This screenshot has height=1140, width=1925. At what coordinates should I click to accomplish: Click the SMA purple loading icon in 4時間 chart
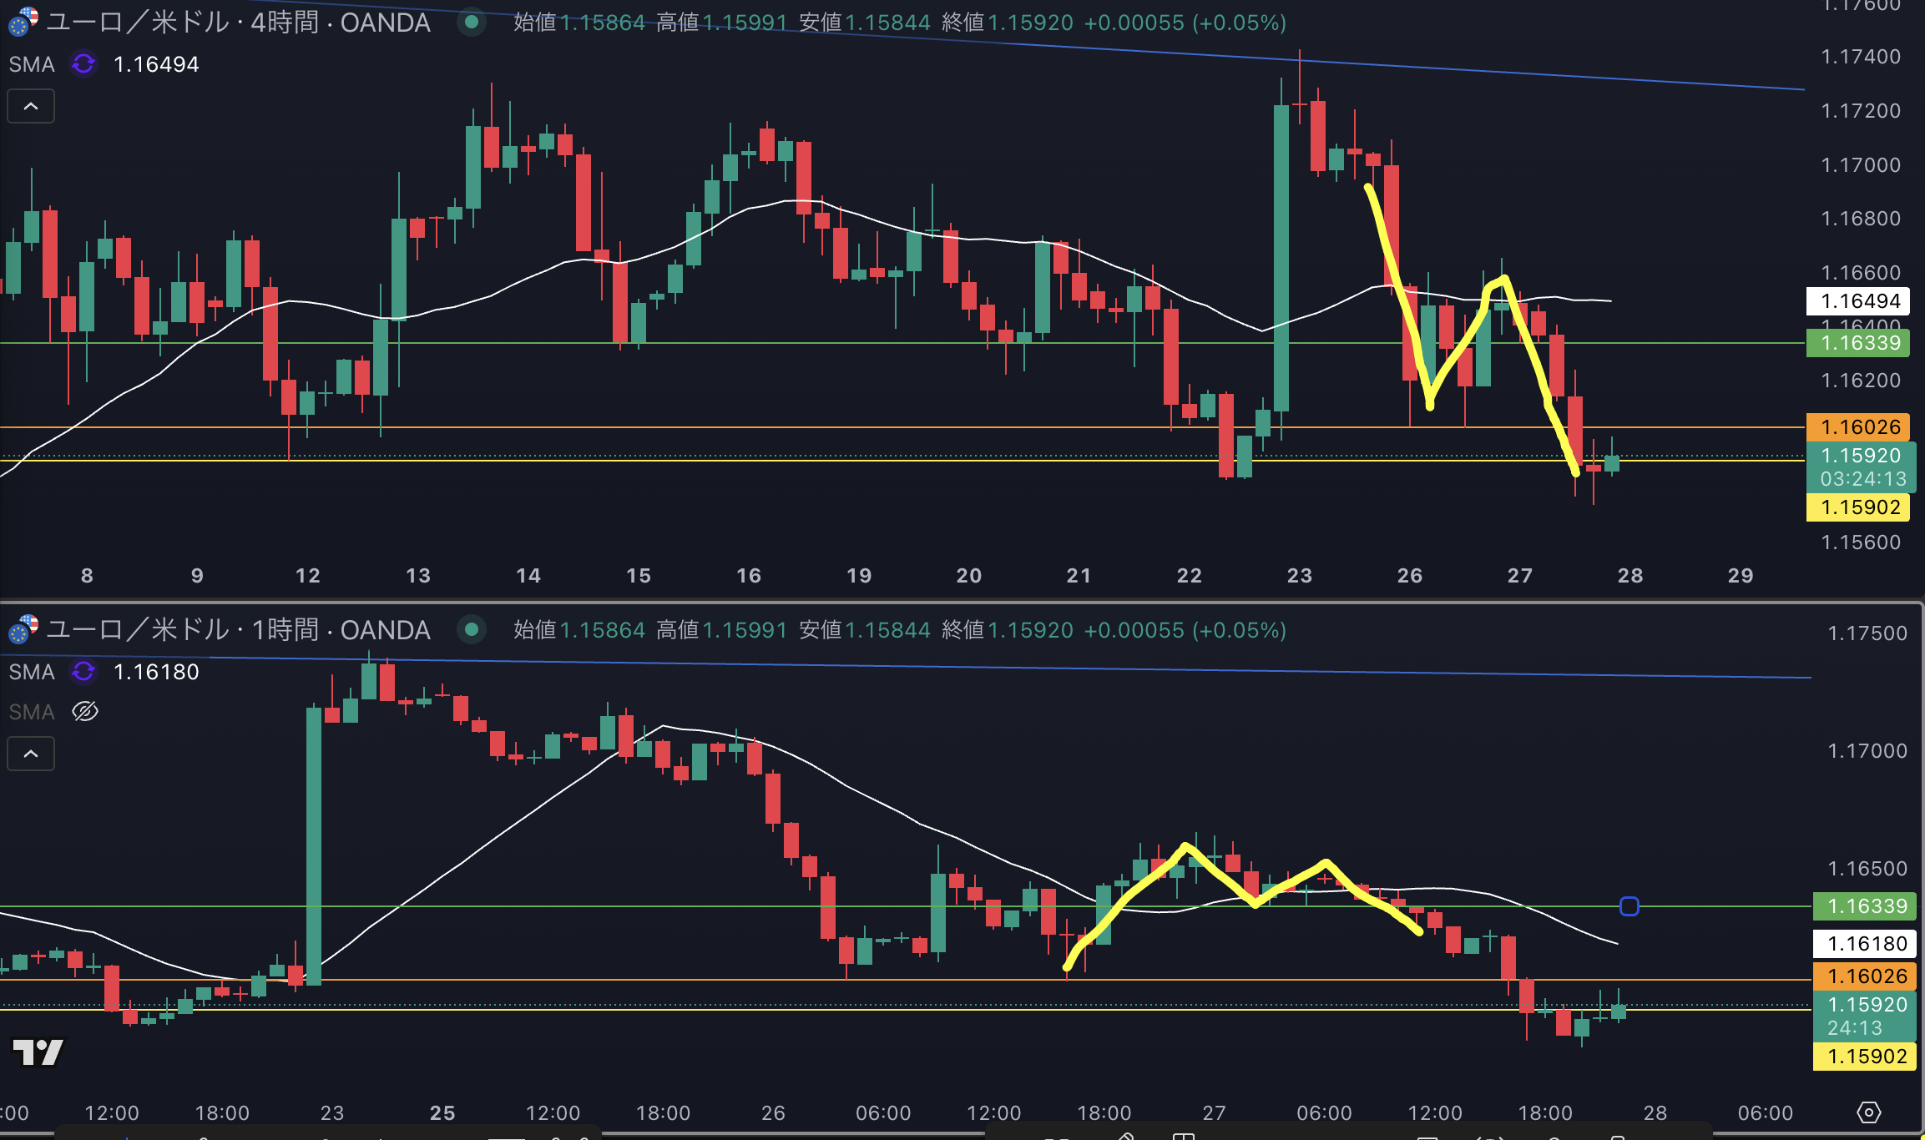click(x=83, y=64)
